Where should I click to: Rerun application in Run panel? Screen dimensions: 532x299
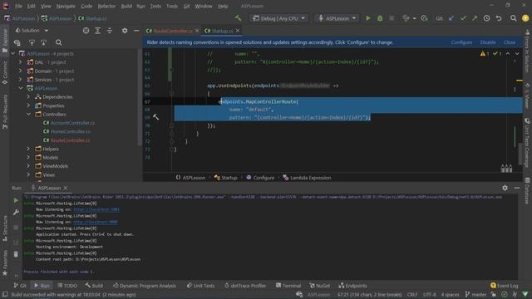pyautogui.click(x=16, y=200)
